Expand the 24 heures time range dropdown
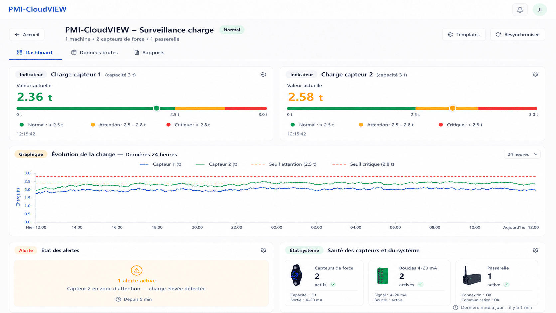Screen dimensions: 556x313 pos(522,154)
